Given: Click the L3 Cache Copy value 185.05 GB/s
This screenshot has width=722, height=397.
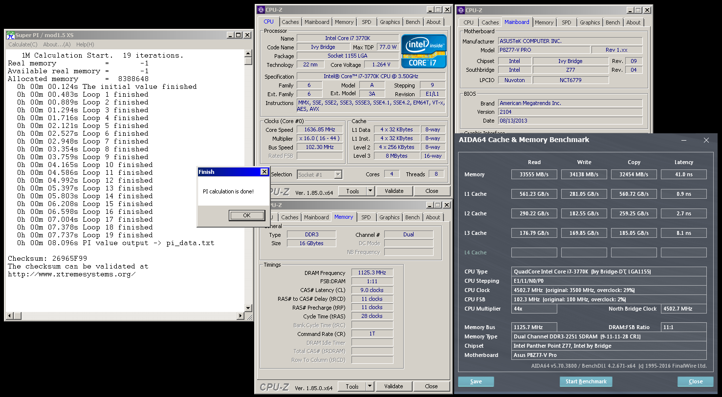Looking at the screenshot, I should click(634, 233).
